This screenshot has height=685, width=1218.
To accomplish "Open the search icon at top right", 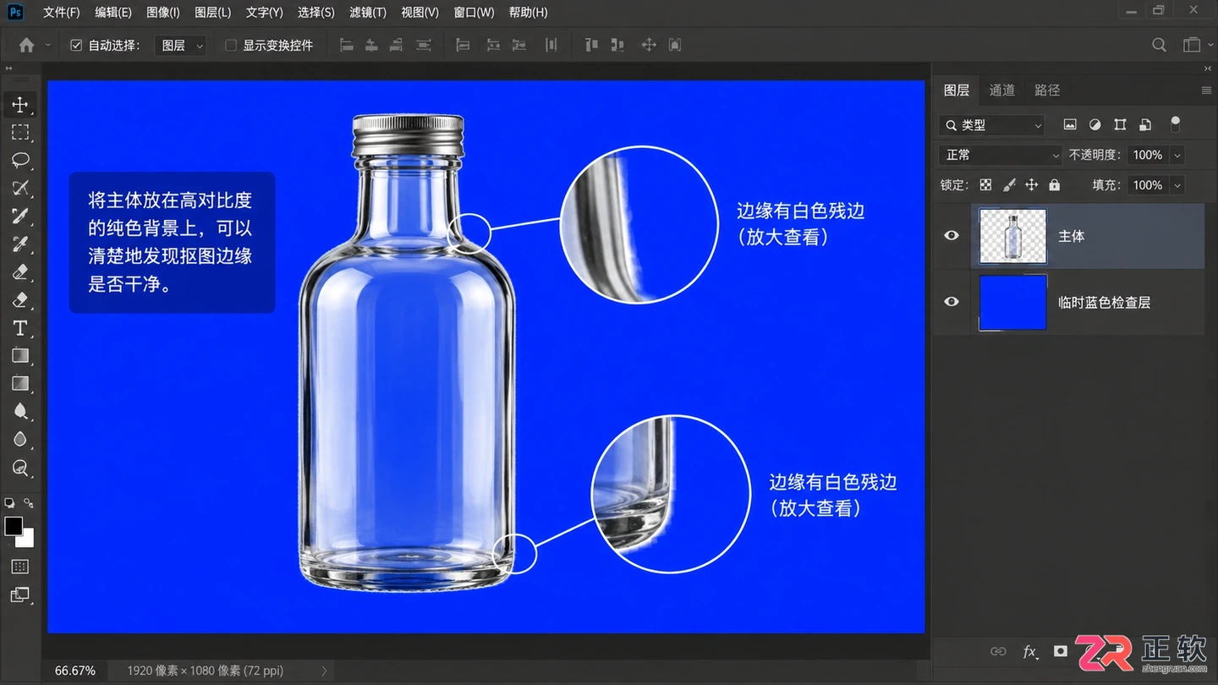I will [1159, 45].
